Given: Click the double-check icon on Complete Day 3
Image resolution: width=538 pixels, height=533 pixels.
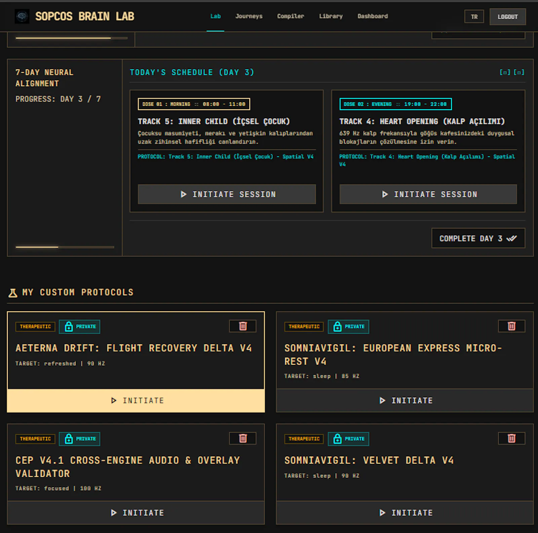Looking at the screenshot, I should [512, 238].
